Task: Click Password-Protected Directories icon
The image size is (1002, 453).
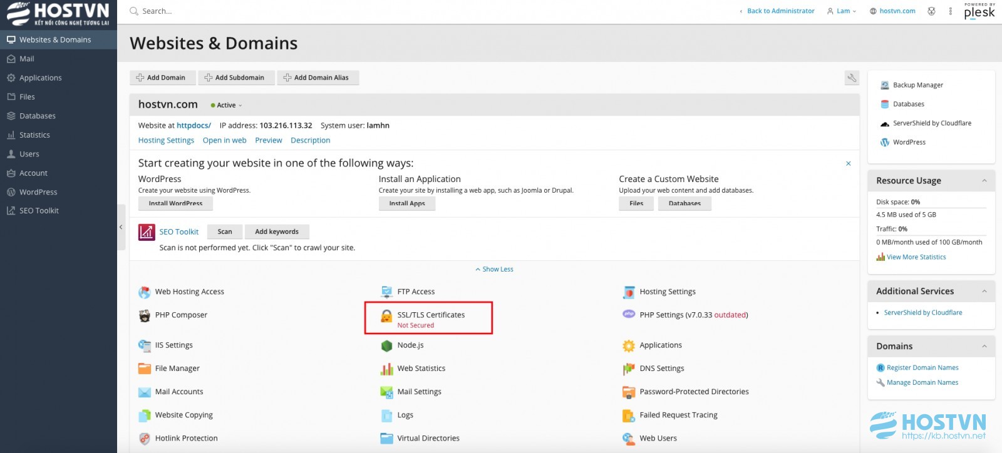Action: tap(629, 392)
